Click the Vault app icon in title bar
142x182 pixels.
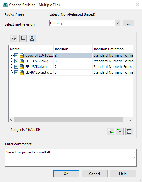pos(5,5)
